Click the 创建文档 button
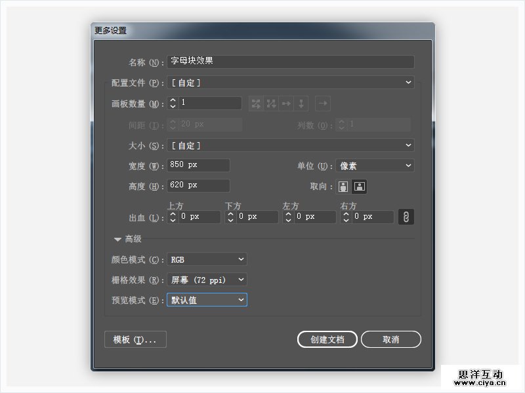The height and width of the screenshot is (393, 525). point(327,339)
